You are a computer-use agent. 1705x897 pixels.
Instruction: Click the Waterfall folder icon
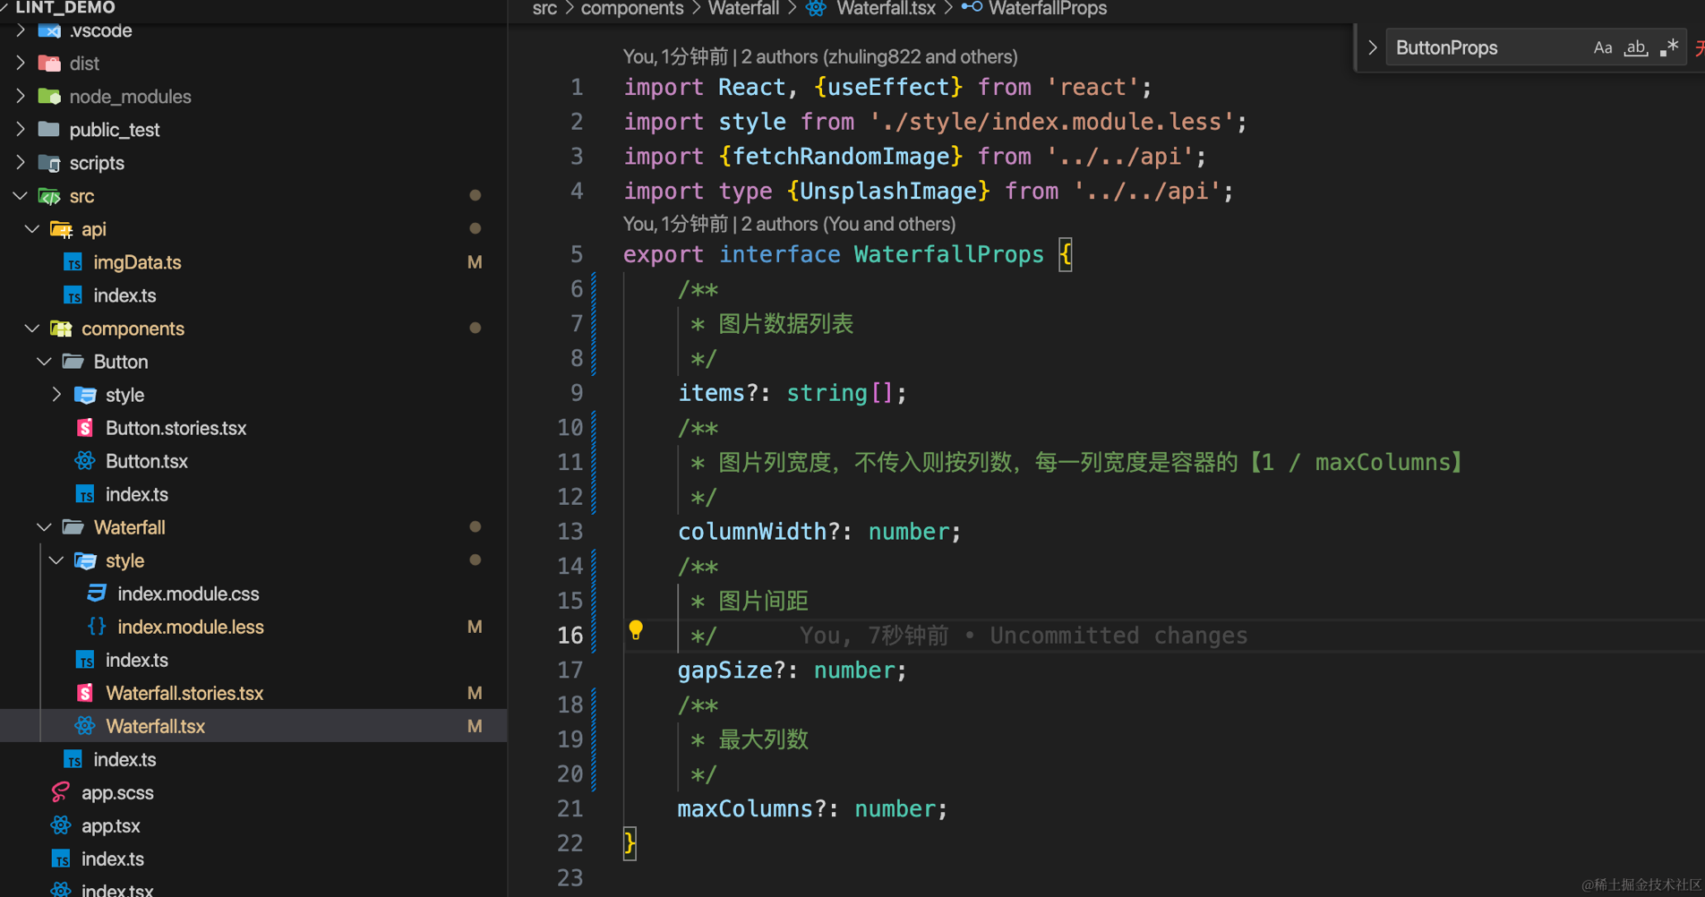(x=73, y=527)
